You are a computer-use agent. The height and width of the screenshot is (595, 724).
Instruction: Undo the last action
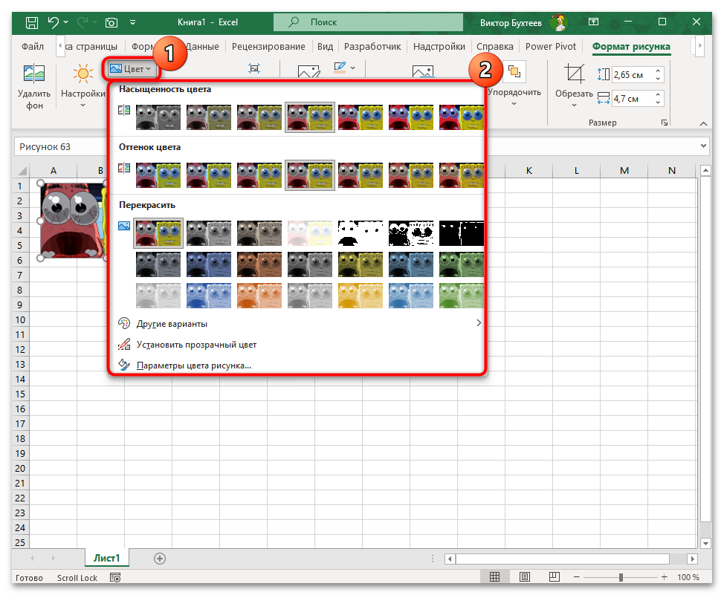point(54,22)
